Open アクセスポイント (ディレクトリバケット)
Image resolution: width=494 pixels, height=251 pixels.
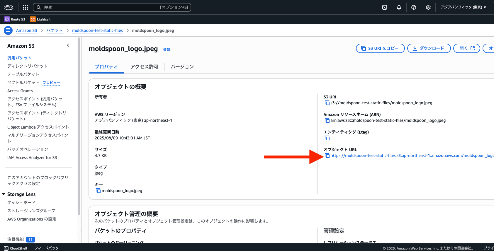[37, 116]
